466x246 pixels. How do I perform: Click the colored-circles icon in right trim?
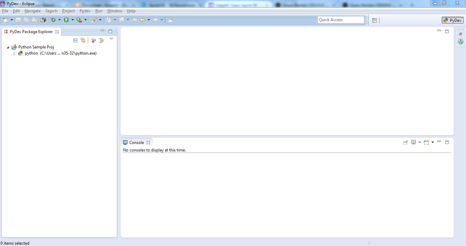pyautogui.click(x=461, y=42)
